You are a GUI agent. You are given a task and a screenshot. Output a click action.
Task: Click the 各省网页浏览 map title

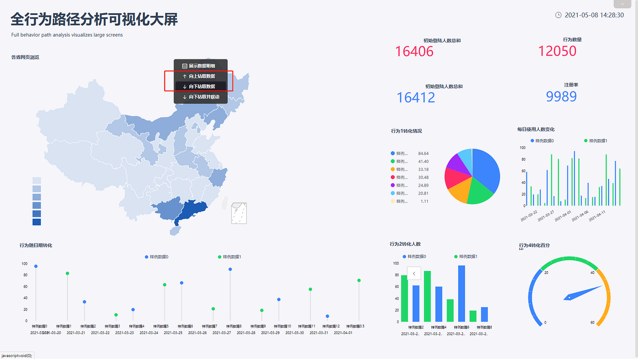tap(25, 57)
